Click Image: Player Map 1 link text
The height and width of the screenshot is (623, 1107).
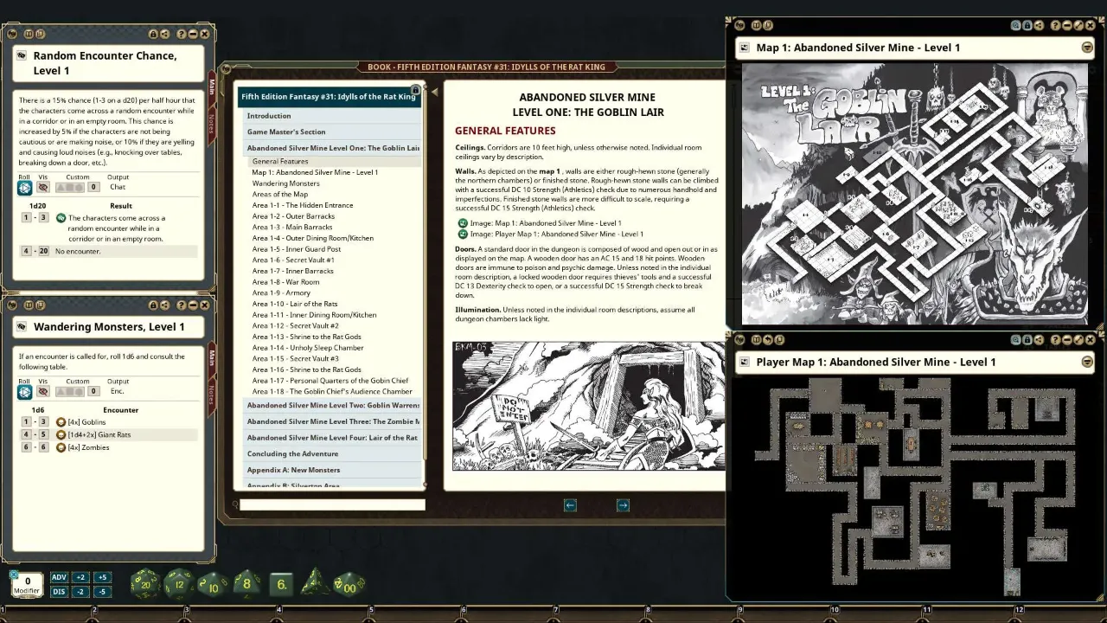coord(557,234)
